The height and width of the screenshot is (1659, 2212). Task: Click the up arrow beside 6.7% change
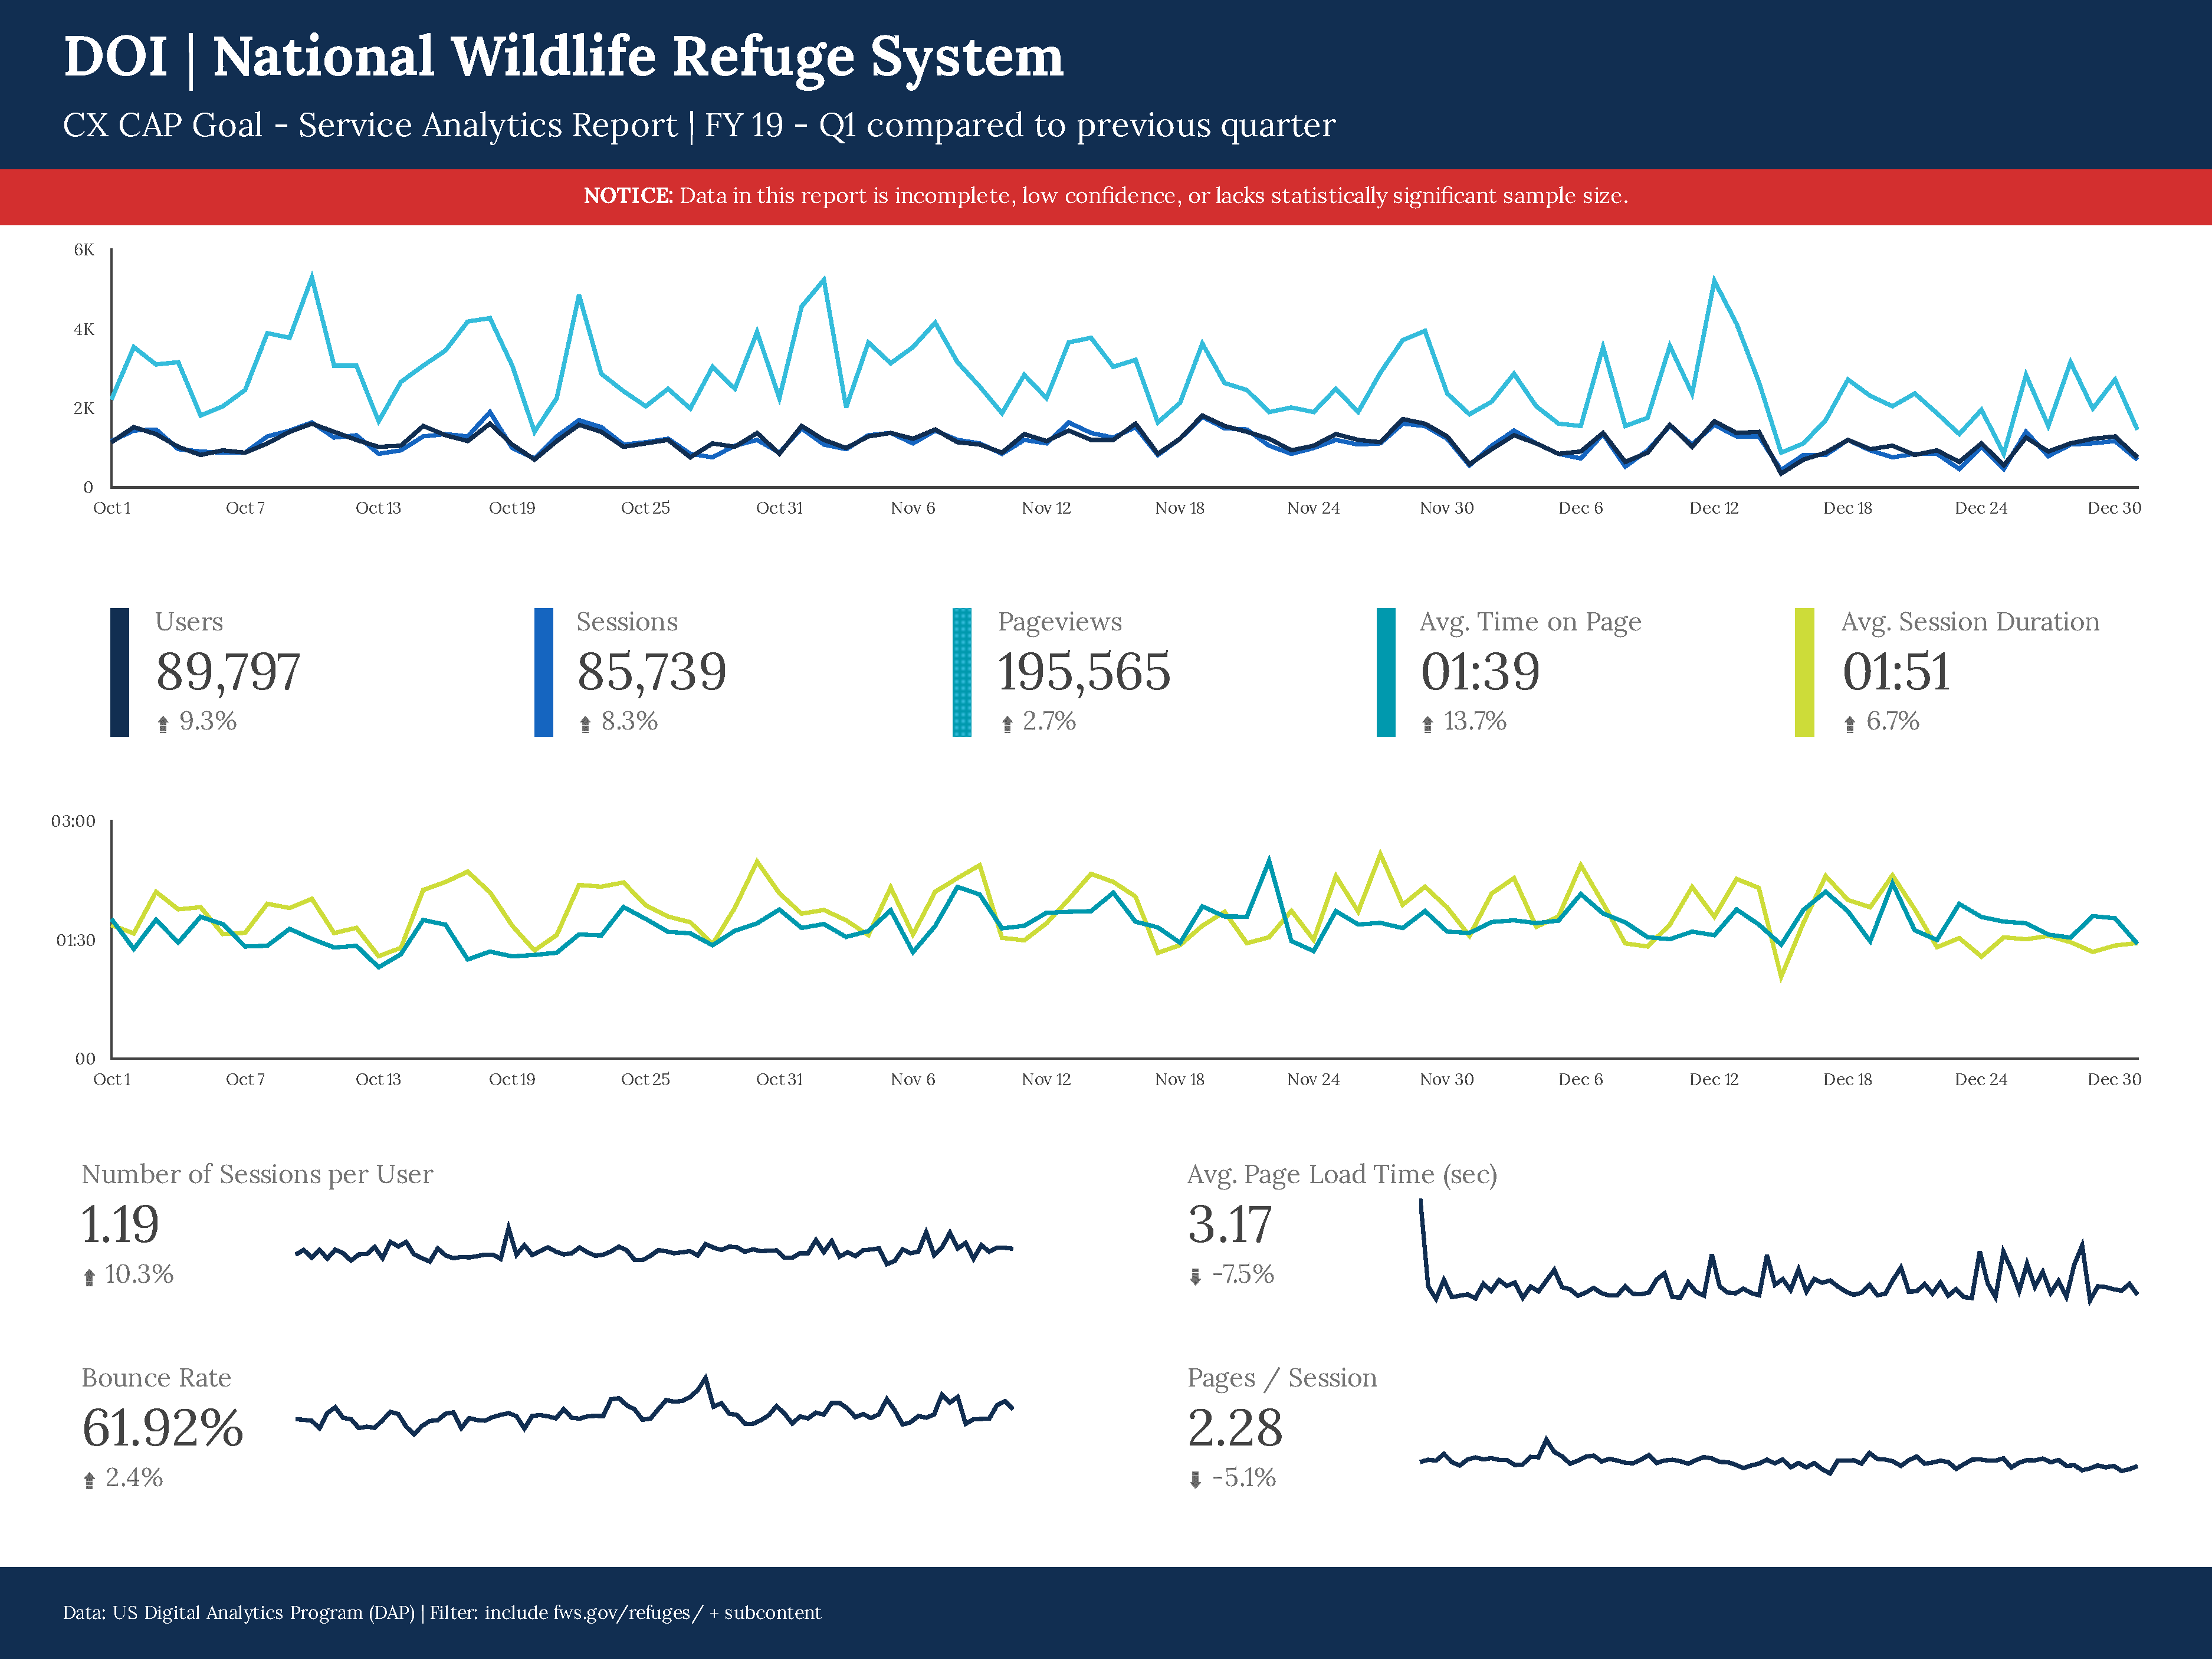[1850, 724]
